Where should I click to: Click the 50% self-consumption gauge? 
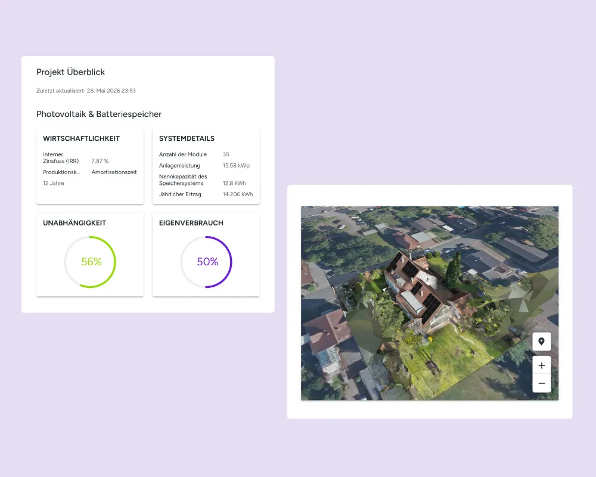click(x=206, y=262)
